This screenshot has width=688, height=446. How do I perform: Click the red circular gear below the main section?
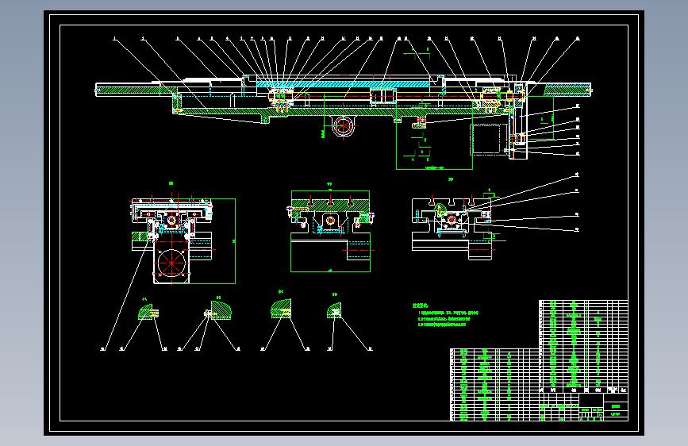point(343,126)
